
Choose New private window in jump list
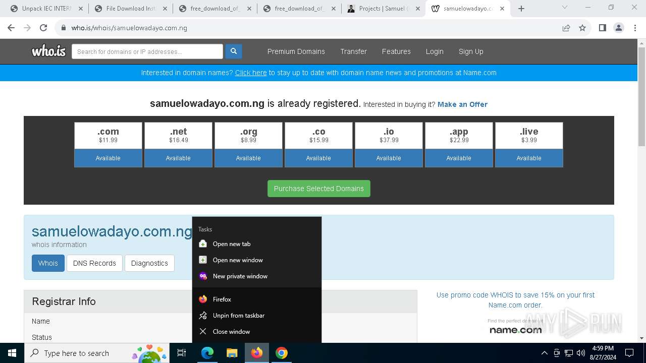point(257,276)
